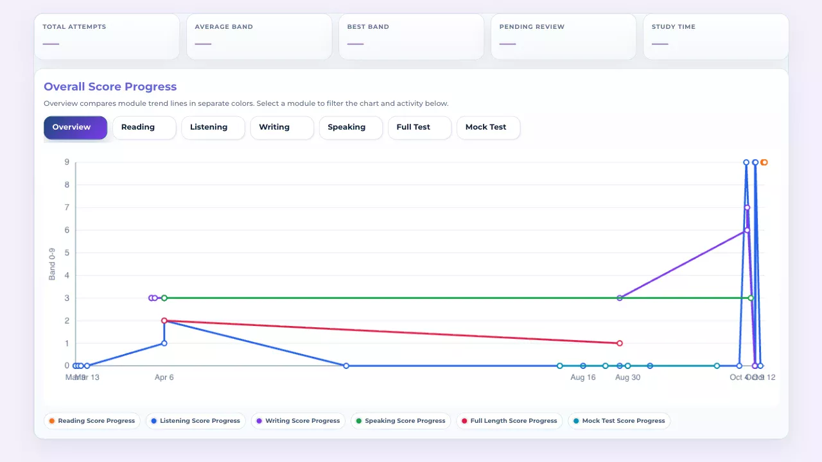Screen dimensions: 822x462
Task: Click the Total Attempts card
Action: click(107, 37)
